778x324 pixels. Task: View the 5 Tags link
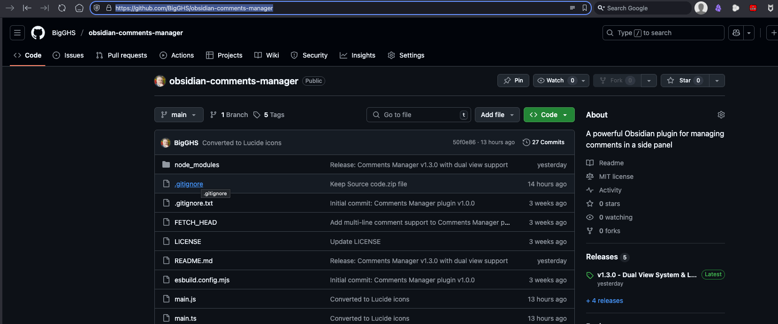269,115
